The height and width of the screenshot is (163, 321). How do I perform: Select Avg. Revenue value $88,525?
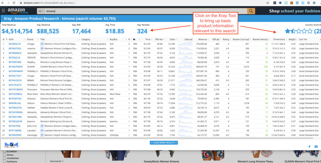pyautogui.click(x=48, y=31)
